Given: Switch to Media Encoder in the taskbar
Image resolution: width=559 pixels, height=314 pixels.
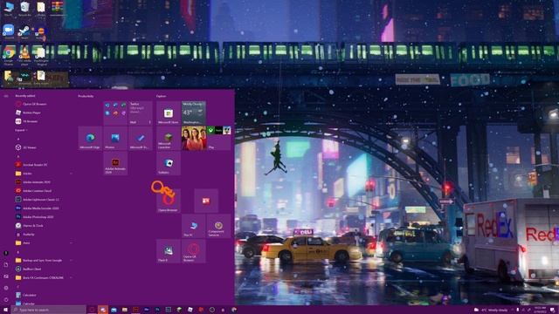Looking at the screenshot, I should (146, 310).
